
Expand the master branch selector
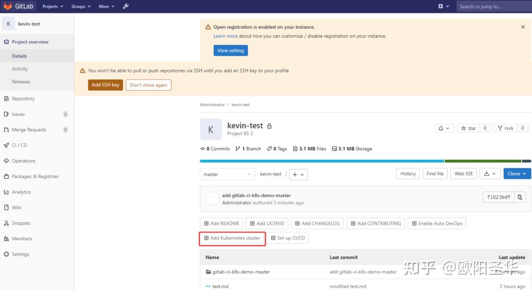tap(227, 174)
